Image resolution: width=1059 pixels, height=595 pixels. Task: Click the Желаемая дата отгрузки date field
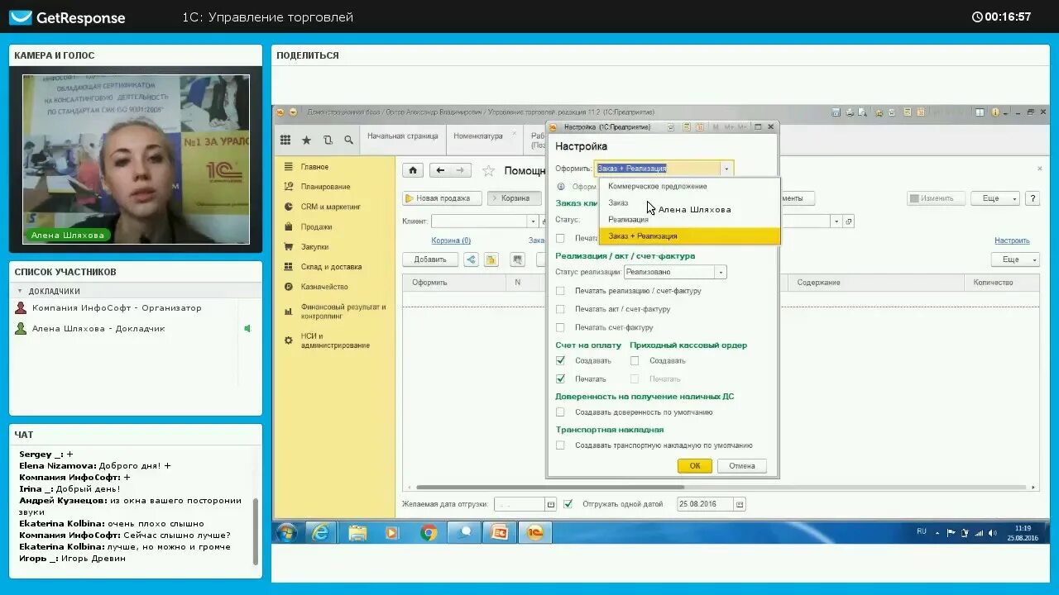tap(520, 504)
